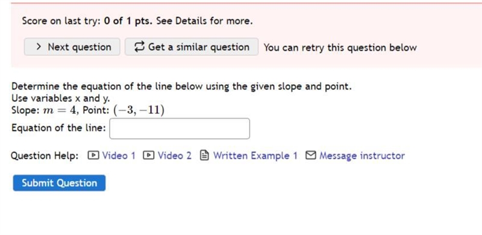Focus the Equation of the line input box
The height and width of the screenshot is (235, 482).
coord(180,128)
